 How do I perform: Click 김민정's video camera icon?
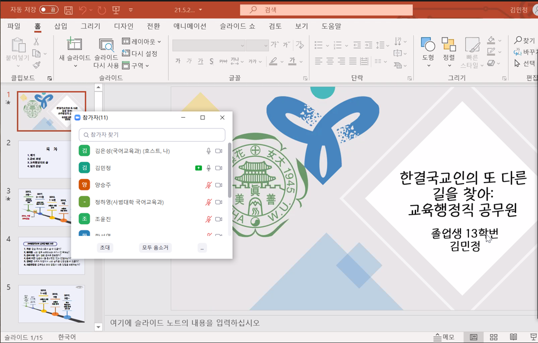(x=218, y=167)
